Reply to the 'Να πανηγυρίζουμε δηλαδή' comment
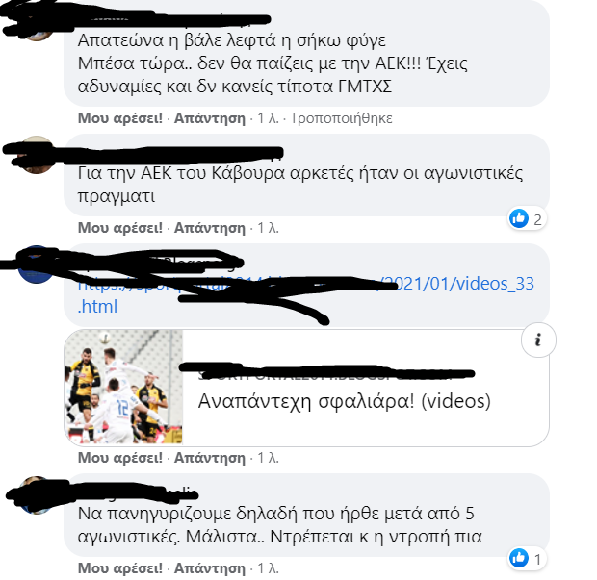Viewport: 597px width, 580px height. pyautogui.click(x=210, y=568)
